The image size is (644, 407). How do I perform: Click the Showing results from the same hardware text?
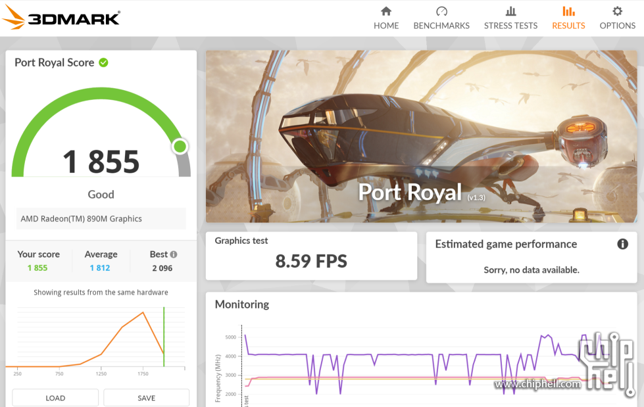(x=101, y=293)
